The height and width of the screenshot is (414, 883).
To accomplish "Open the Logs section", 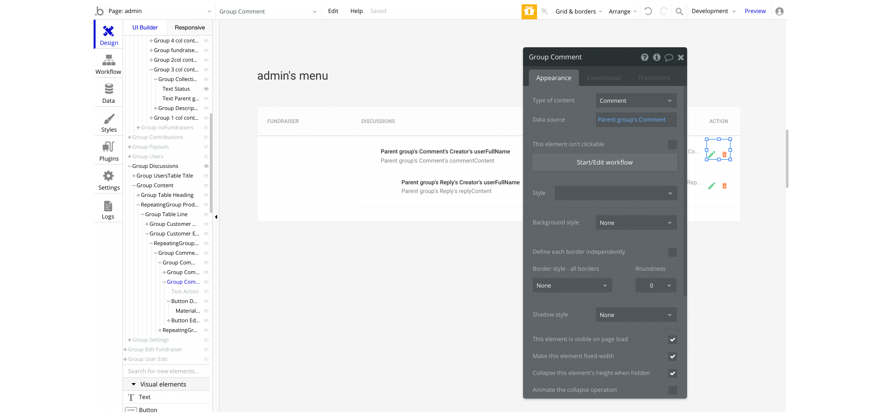I will click(x=109, y=208).
